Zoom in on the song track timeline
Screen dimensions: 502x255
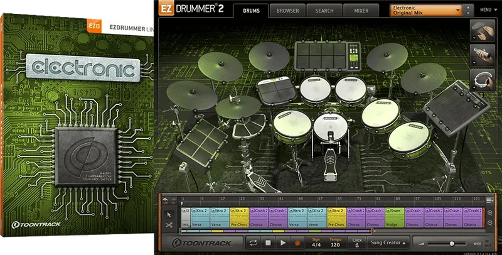pyautogui.click(x=490, y=213)
